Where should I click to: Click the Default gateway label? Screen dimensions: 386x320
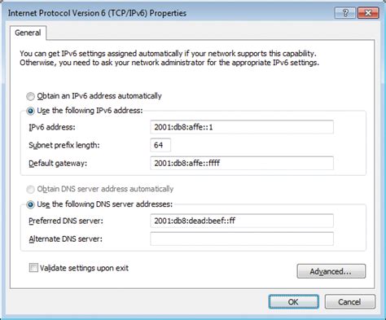pos(58,164)
